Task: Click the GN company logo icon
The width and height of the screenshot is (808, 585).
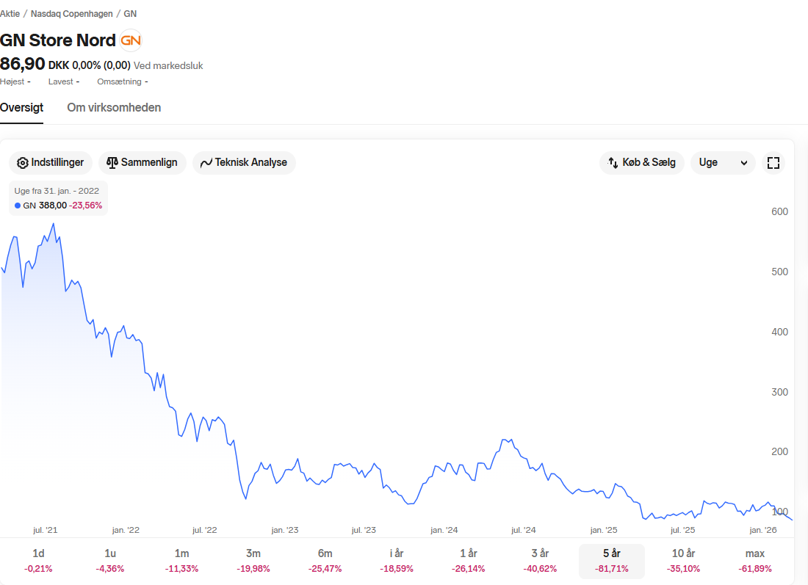Action: [130, 40]
